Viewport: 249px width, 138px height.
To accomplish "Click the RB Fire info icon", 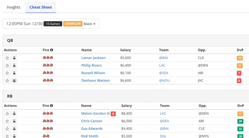I will (52, 106).
